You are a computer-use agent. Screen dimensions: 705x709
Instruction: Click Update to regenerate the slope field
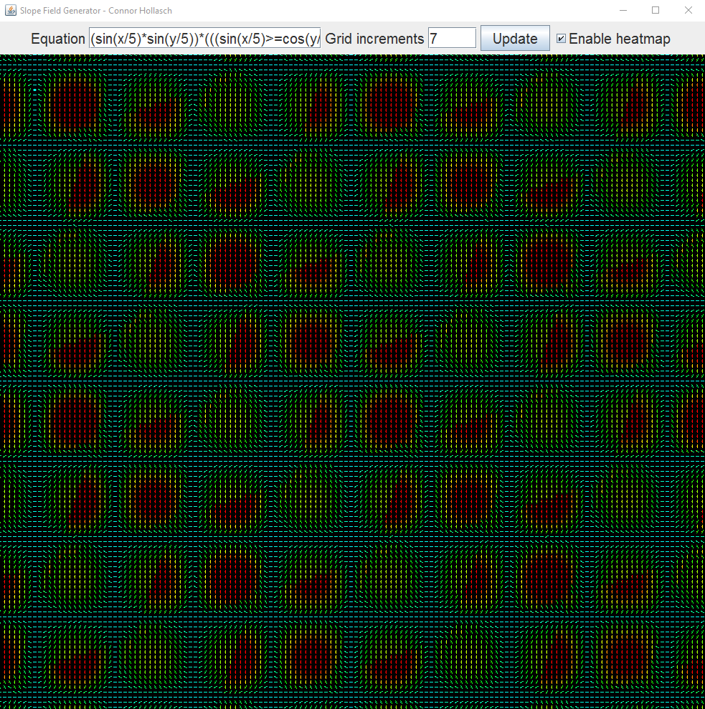[x=514, y=38]
